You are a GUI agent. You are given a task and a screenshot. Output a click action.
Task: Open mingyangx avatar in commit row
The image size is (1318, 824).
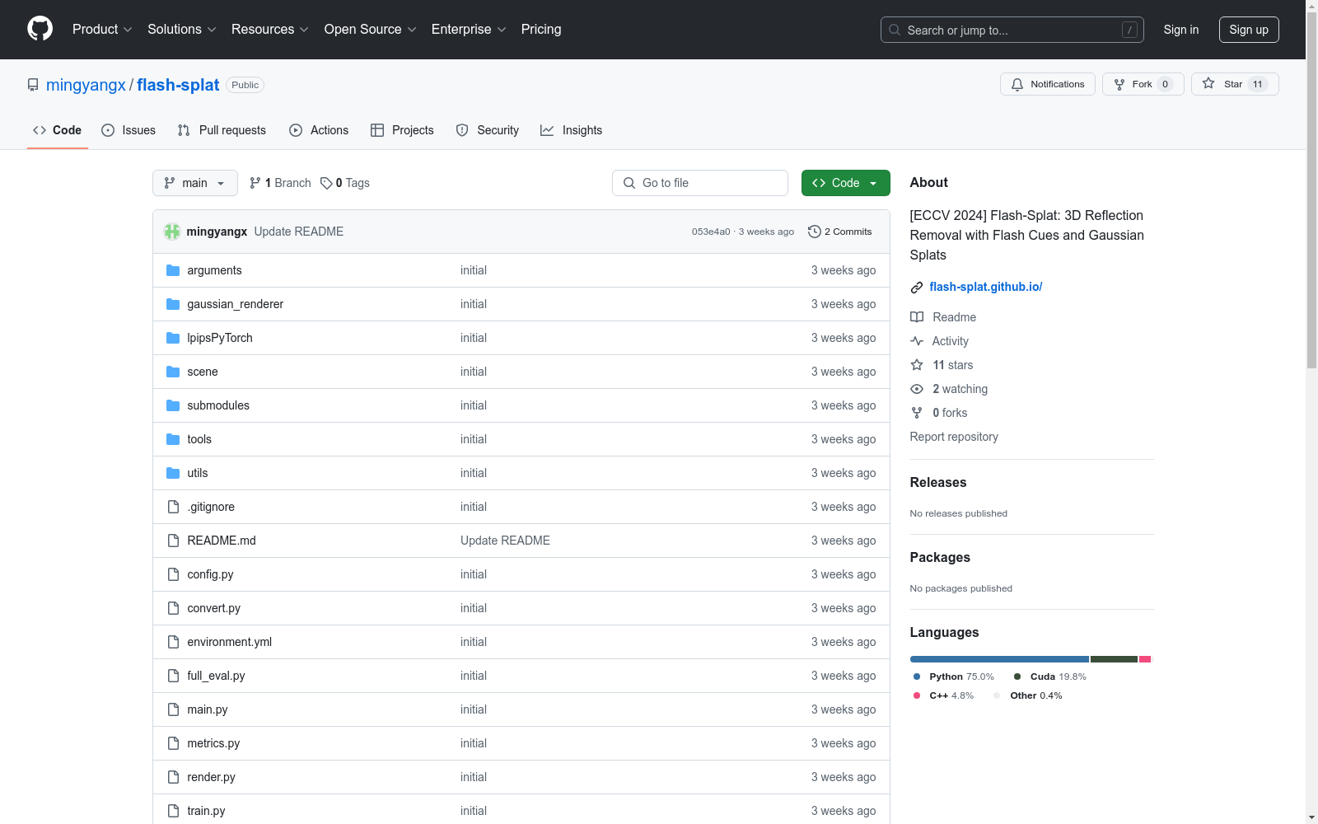coord(172,232)
